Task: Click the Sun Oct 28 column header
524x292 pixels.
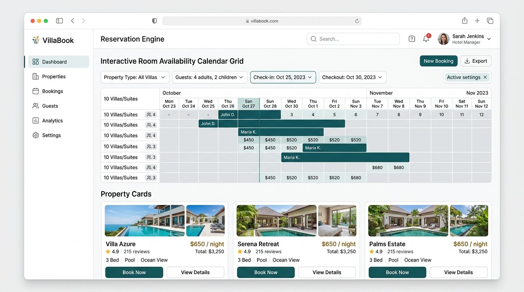Action: 270,104
